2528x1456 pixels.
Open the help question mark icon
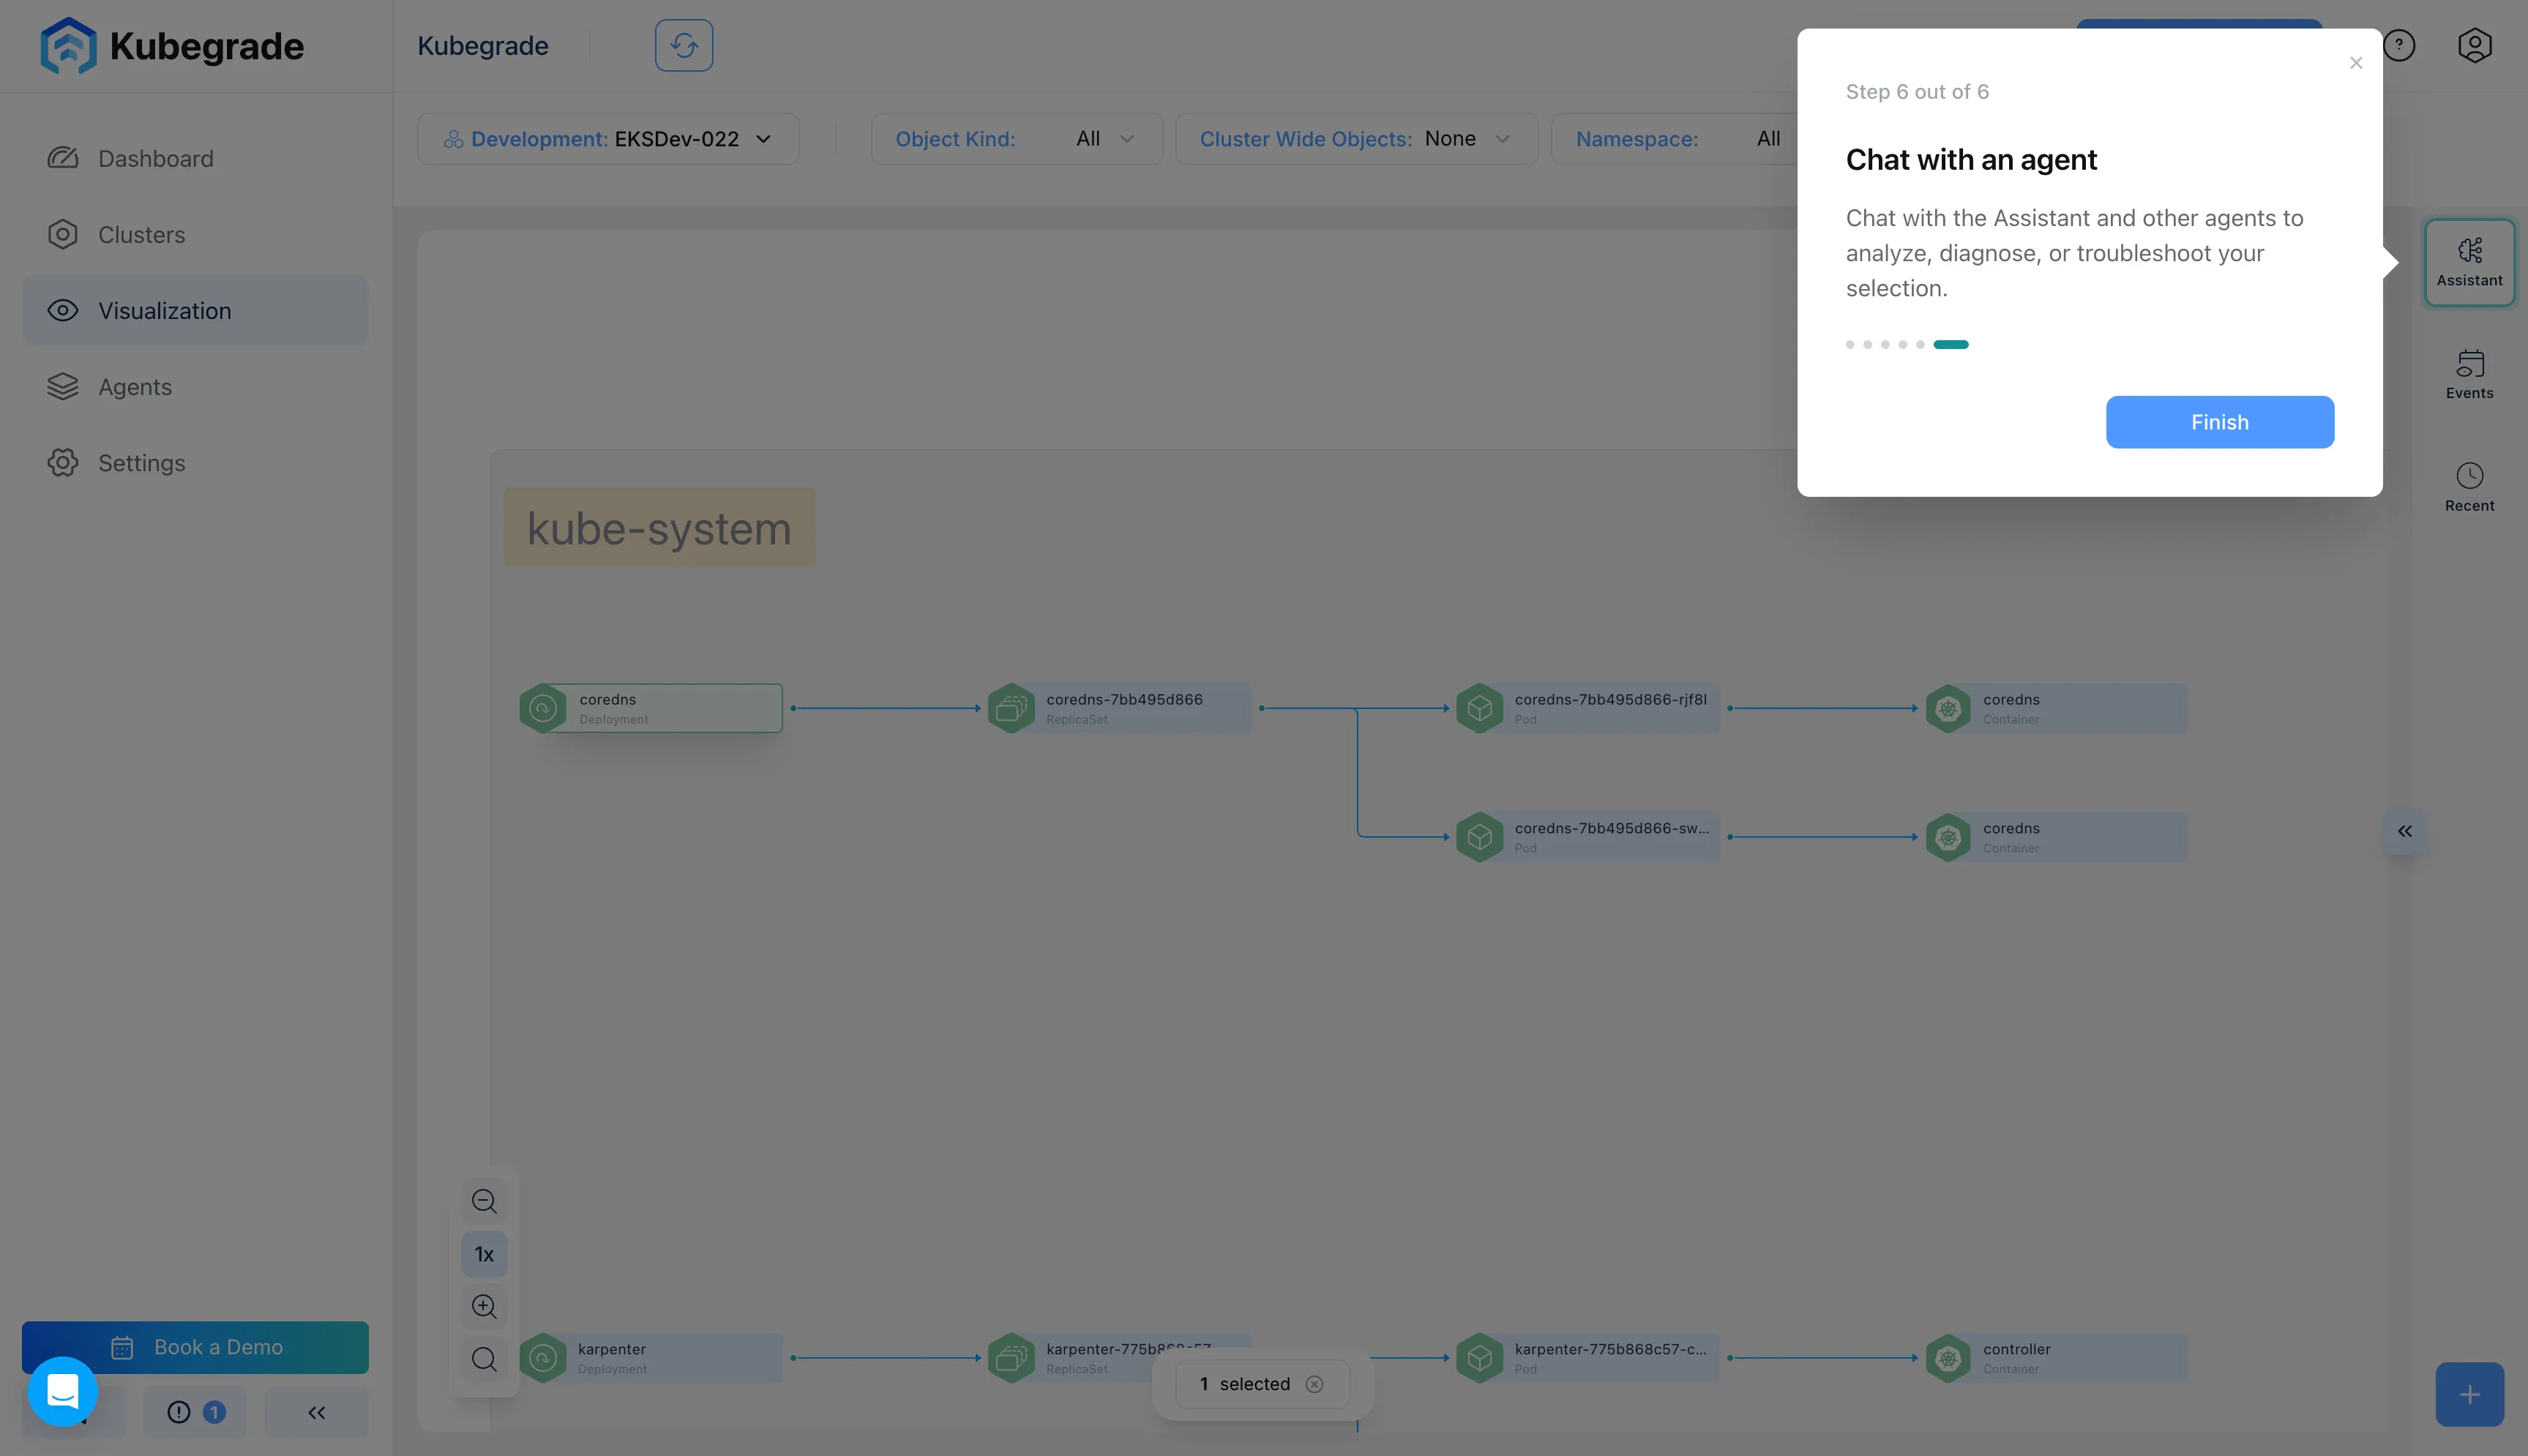click(x=2399, y=45)
